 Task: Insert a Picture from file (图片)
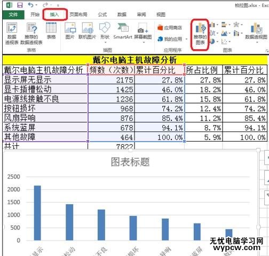coord(70,30)
